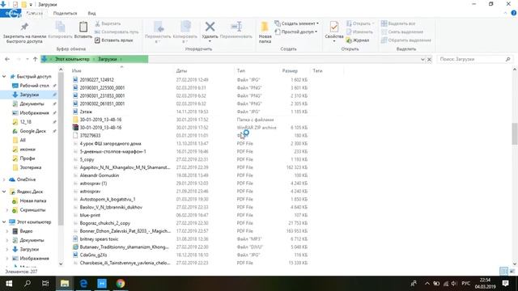Click the Открыть ribbon command

360,23
